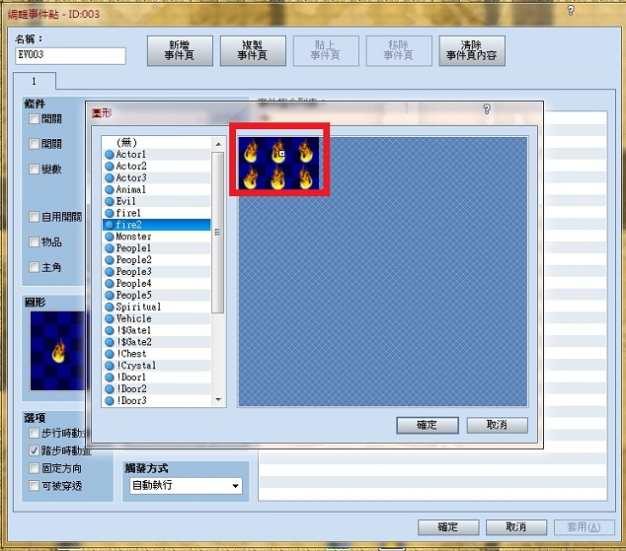Click 新增事件頁 button
626x551 pixels.
coord(180,50)
